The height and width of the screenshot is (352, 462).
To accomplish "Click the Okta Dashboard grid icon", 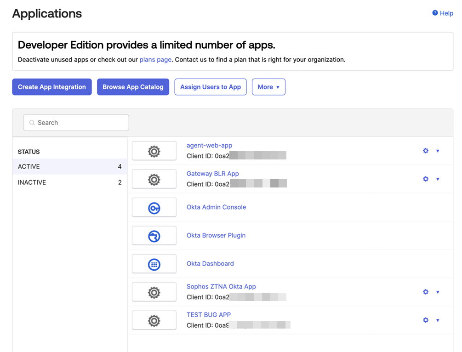I will [154, 264].
